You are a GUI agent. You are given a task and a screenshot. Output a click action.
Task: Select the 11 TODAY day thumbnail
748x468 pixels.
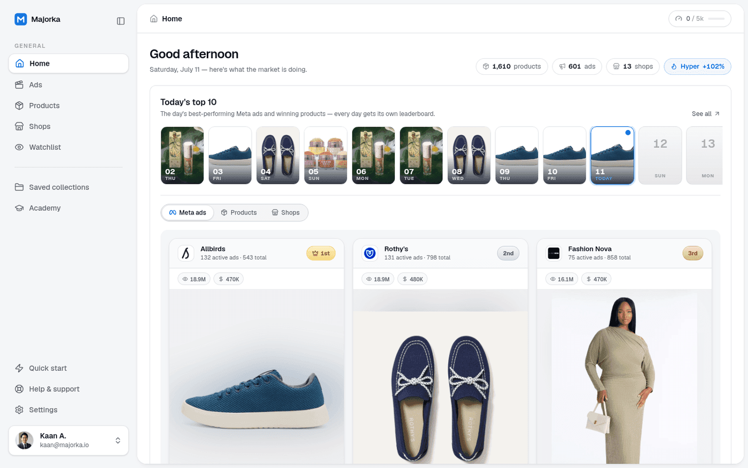pyautogui.click(x=612, y=155)
